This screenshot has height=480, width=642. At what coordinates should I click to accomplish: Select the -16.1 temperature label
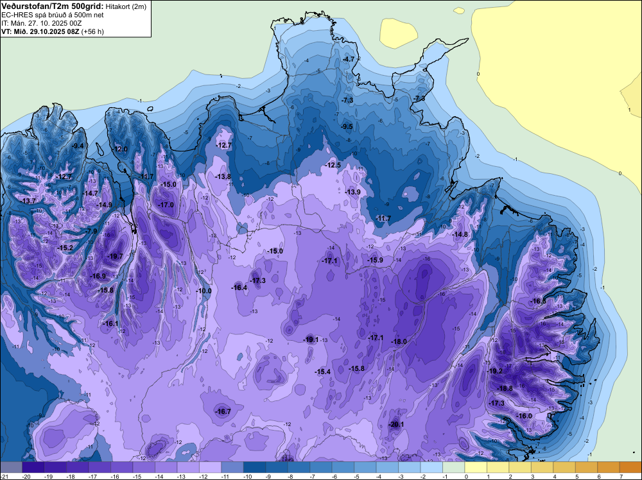110,323
